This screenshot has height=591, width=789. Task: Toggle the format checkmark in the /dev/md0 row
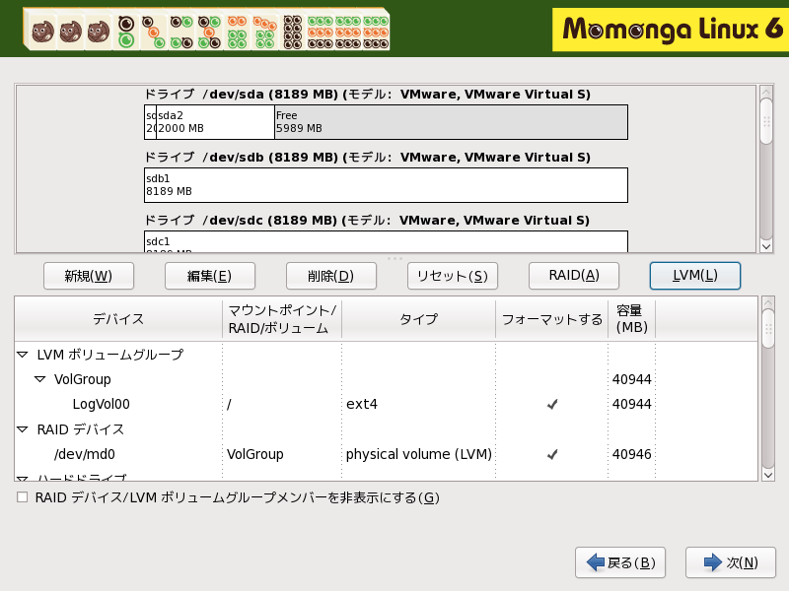[552, 454]
